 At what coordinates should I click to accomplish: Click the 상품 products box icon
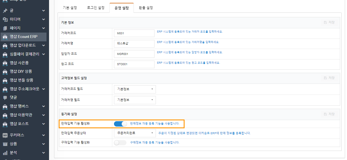[x=5, y=144]
